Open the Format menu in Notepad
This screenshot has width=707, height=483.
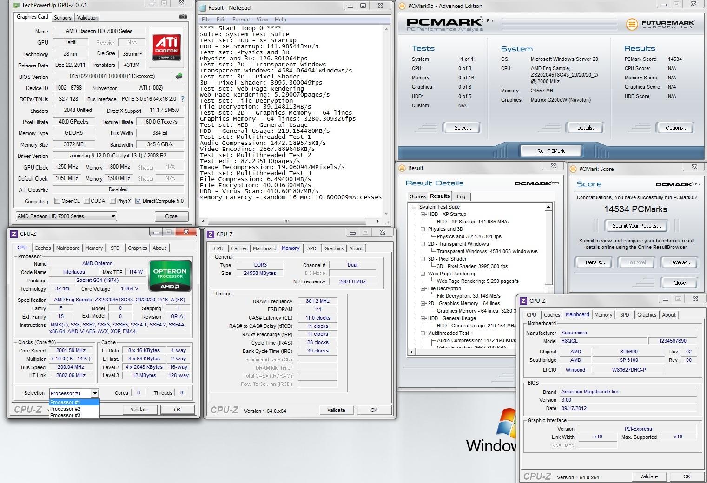point(241,20)
